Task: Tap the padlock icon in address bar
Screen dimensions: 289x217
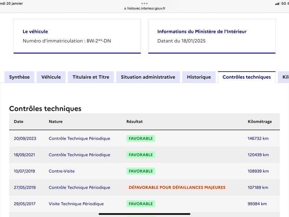Action: (x=125, y=8)
